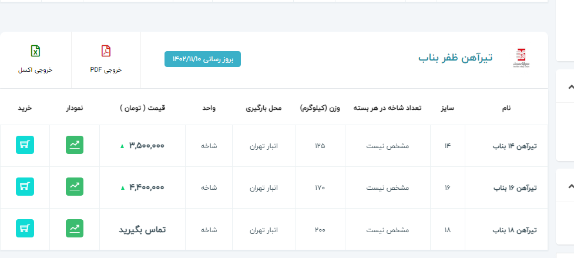Add تیرآهن ۱۸ بناب to cart
574x258 pixels.
(x=25, y=229)
